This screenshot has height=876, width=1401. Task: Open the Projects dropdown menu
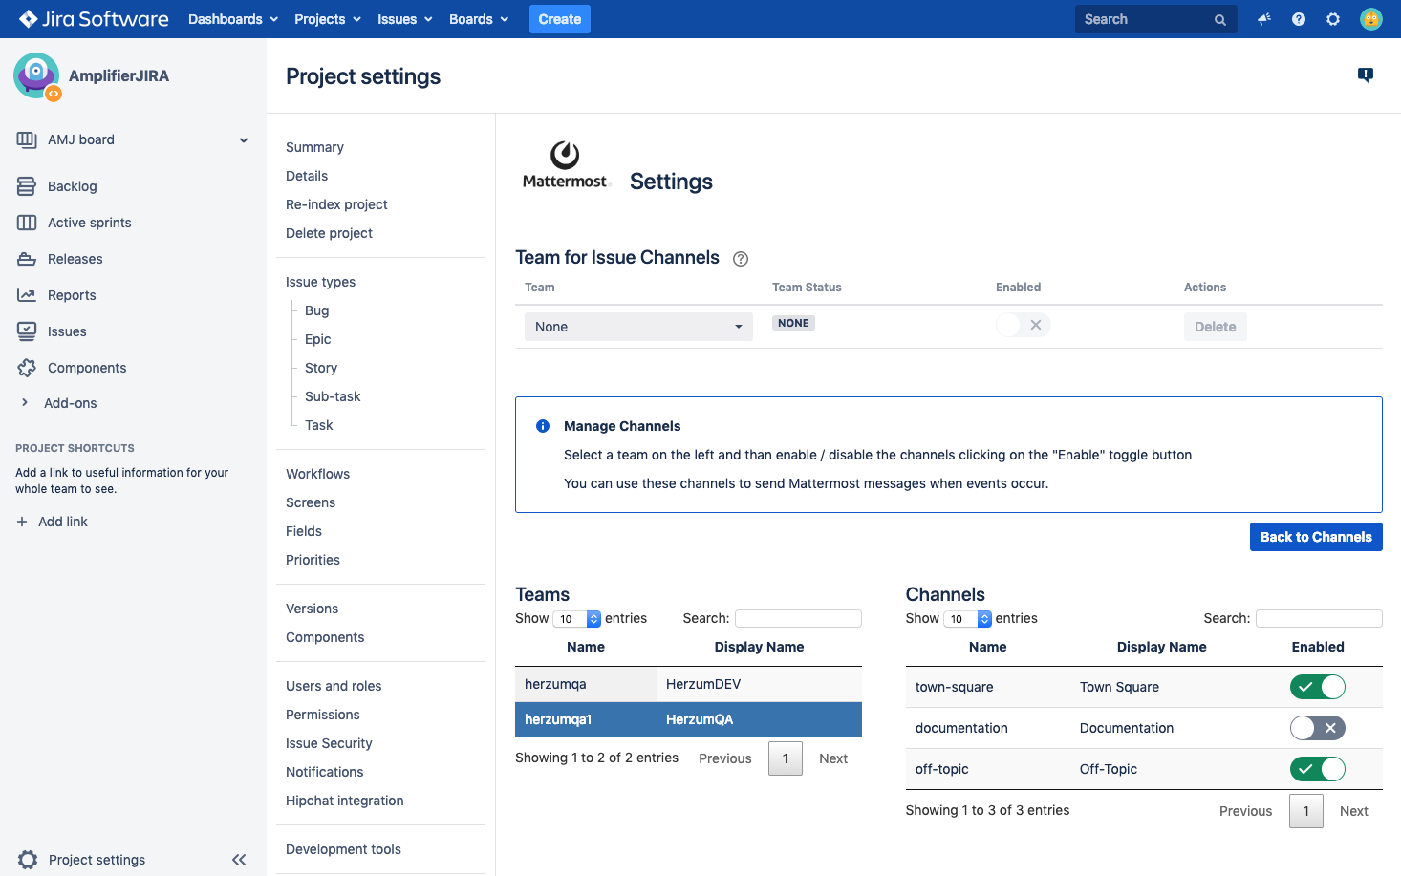[328, 19]
